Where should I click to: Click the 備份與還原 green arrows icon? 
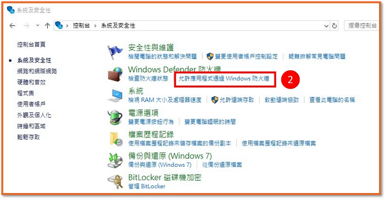pyautogui.click(x=115, y=160)
